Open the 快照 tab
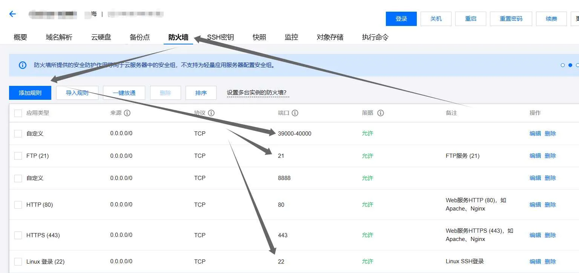This screenshot has height=273, width=579. 260,37
